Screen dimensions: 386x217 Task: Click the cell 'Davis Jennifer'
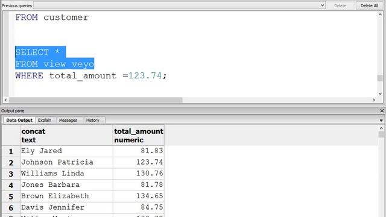pos(66,207)
